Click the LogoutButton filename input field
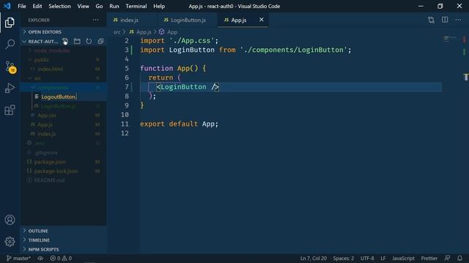 click(73, 96)
